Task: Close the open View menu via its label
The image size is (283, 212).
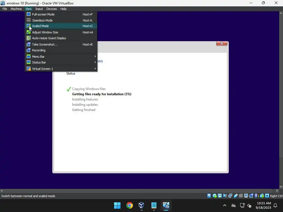Action: tap(28, 9)
